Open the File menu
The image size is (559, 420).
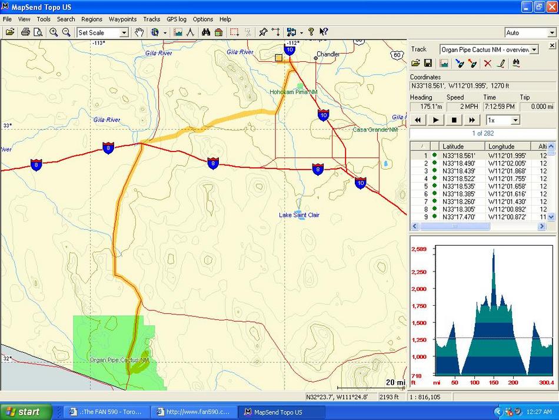pos(7,19)
